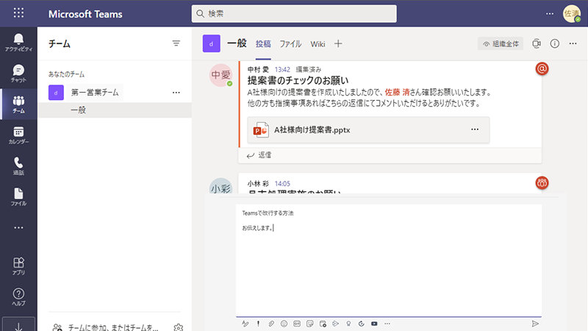Open Calls (通話) phone icon in sidebar
Image resolution: width=588 pixels, height=331 pixels.
(x=18, y=166)
